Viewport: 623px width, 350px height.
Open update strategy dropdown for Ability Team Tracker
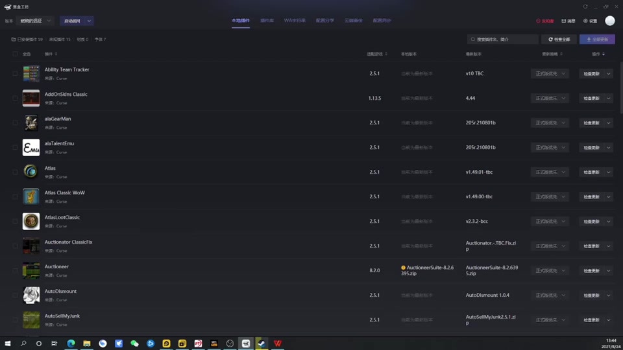550,73
